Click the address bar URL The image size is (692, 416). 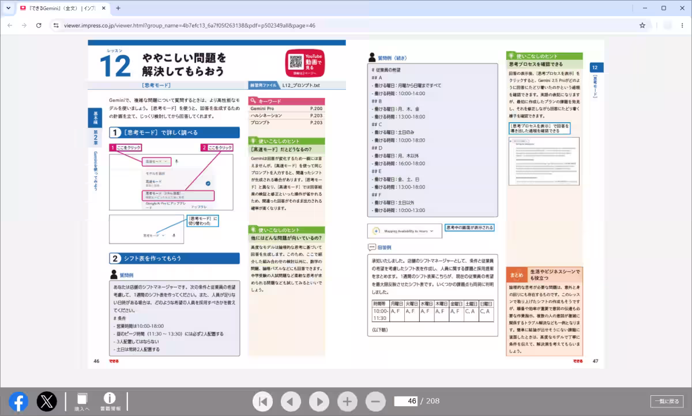click(x=190, y=25)
